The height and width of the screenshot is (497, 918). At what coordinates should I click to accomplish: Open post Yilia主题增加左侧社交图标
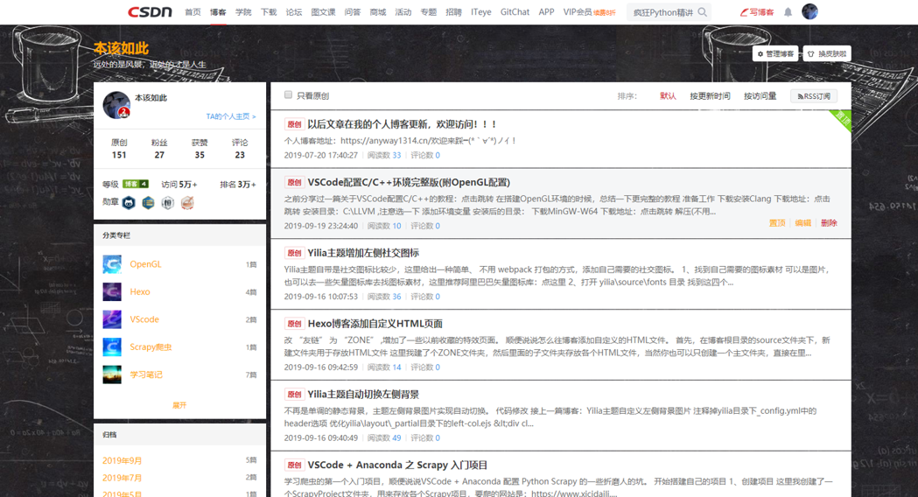tap(363, 253)
